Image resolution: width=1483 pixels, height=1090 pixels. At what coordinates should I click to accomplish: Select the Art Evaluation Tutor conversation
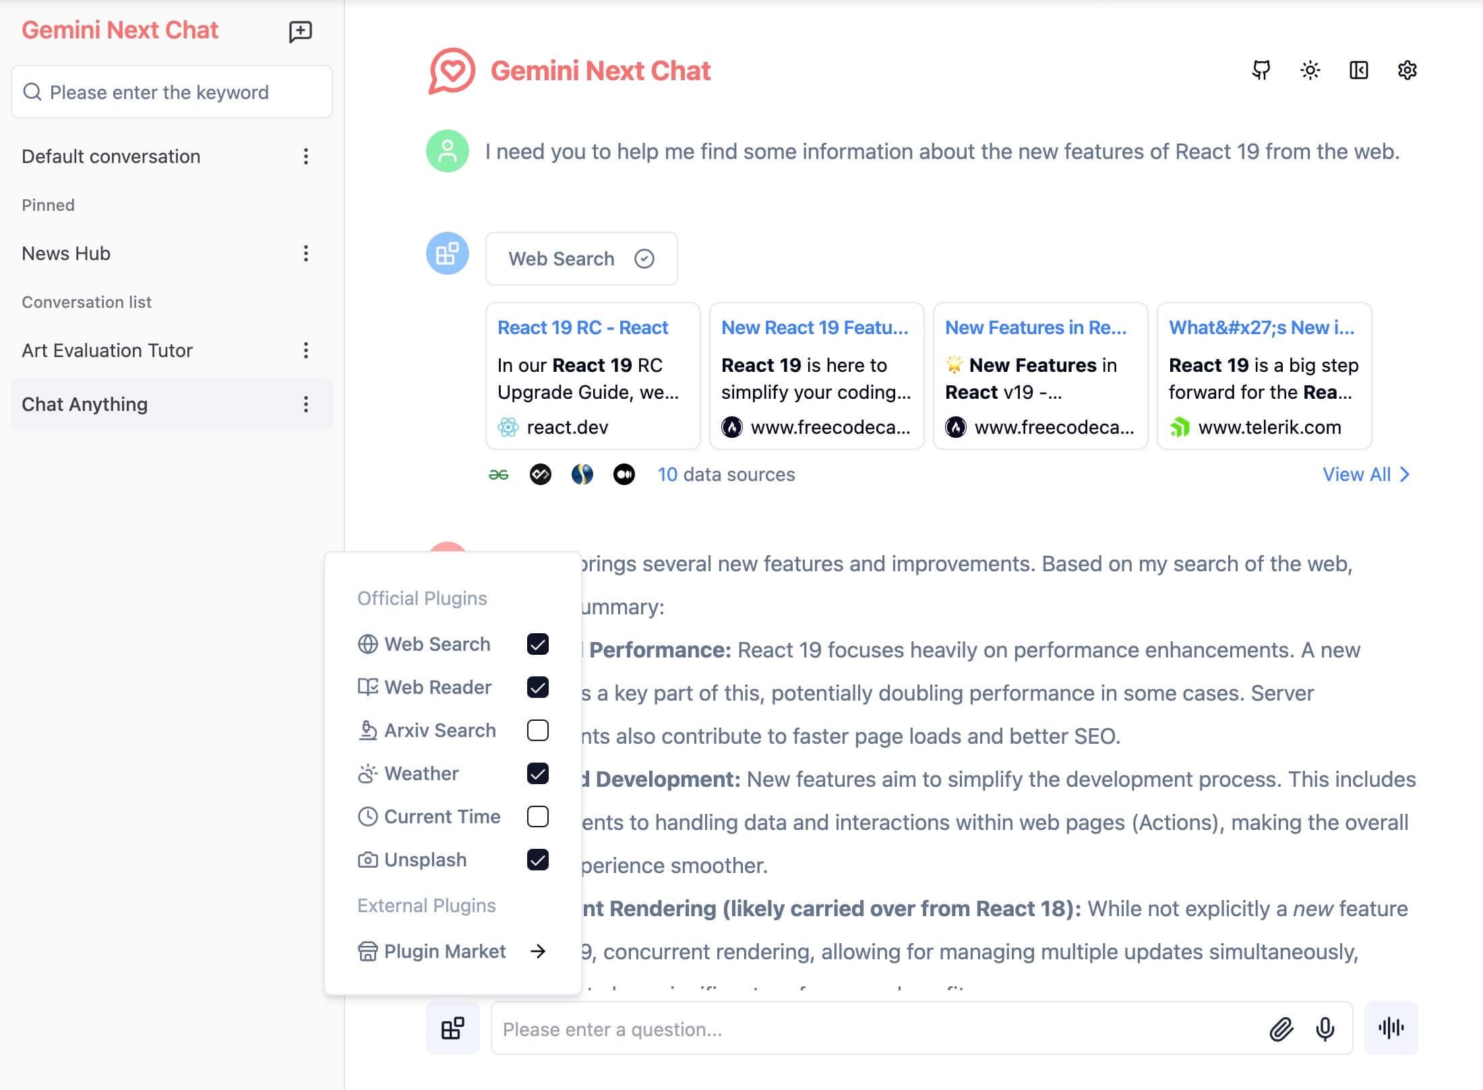click(107, 350)
